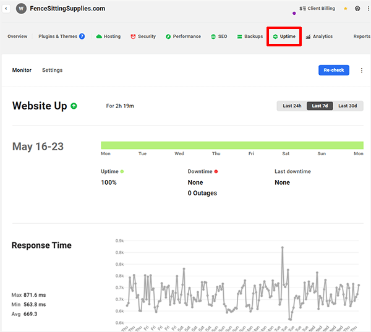Click the Hosting cloud icon
Viewport: 371px width, 332px height.
click(99, 36)
